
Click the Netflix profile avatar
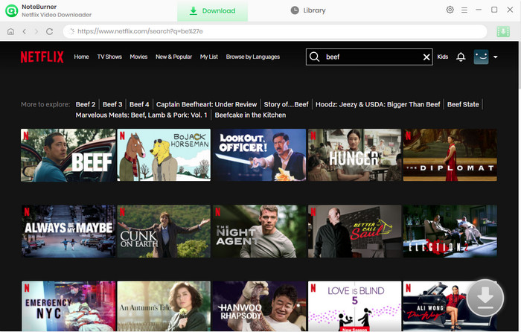click(481, 57)
